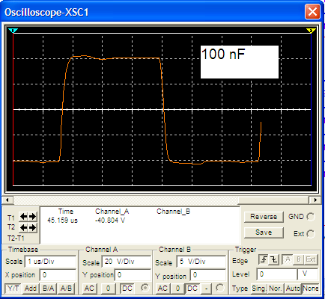Click the yellow T2 cursor marker
The width and height of the screenshot is (325, 299).
(311, 31)
